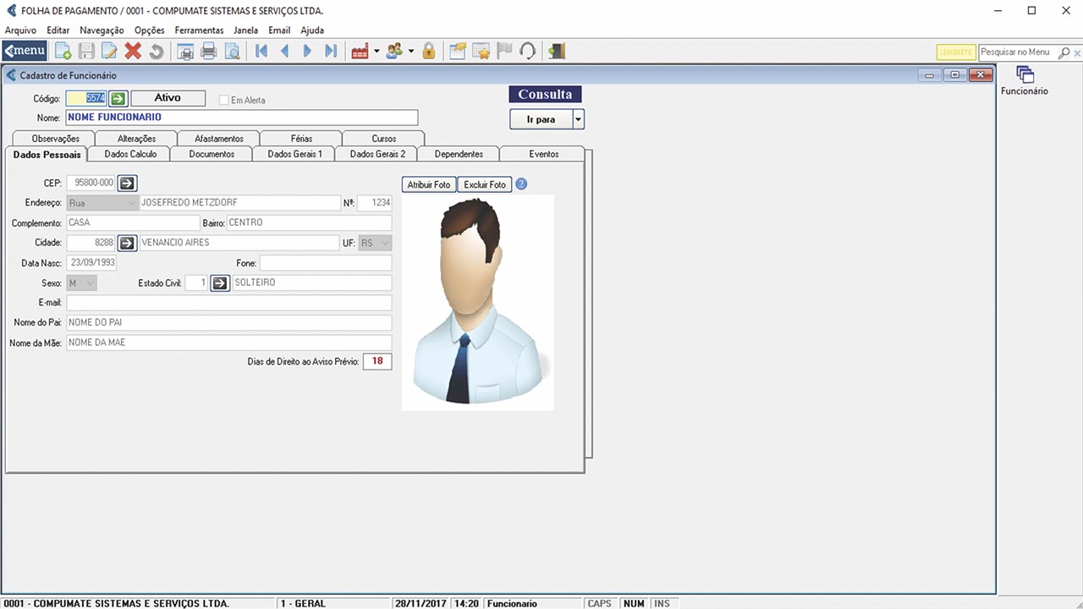Open the Férias tab
Screen dimensions: 1083x609
pyautogui.click(x=301, y=138)
